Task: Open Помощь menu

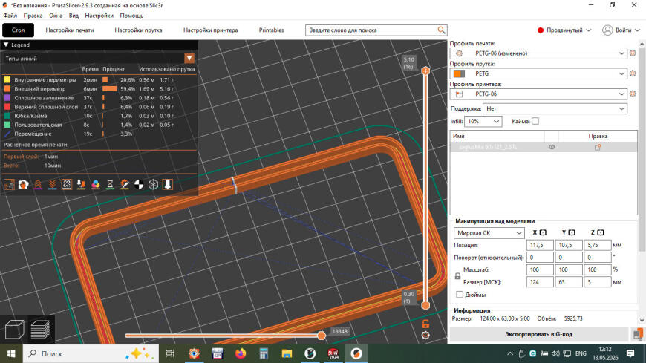Action: (131, 16)
